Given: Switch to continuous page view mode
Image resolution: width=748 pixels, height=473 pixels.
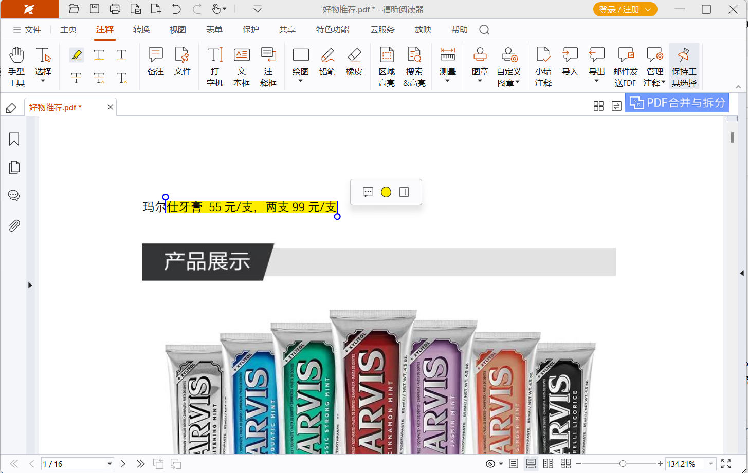Looking at the screenshot, I should coord(531,464).
